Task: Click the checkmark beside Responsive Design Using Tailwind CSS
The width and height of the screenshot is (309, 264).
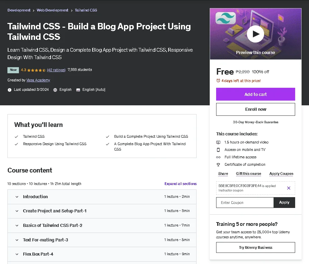Action: 16,144
